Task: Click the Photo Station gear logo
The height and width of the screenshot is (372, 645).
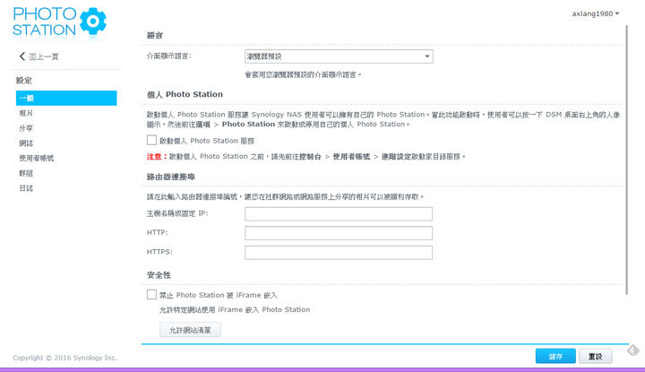Action: pyautogui.click(x=92, y=21)
